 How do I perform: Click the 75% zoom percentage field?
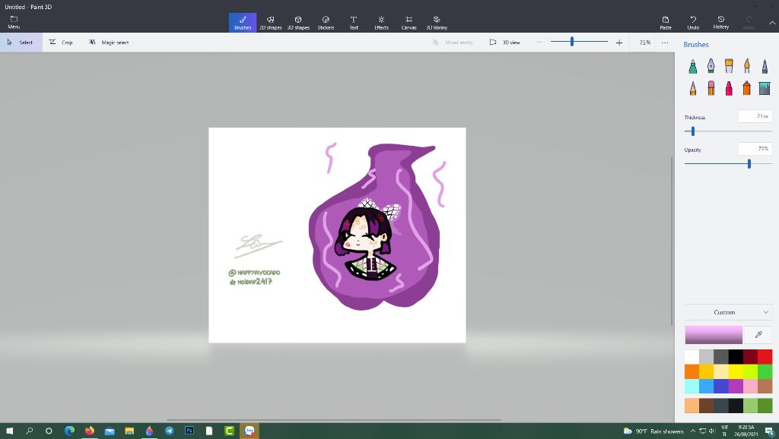[645, 43]
